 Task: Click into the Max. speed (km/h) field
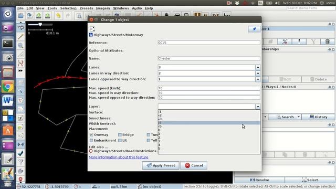tap(209, 88)
